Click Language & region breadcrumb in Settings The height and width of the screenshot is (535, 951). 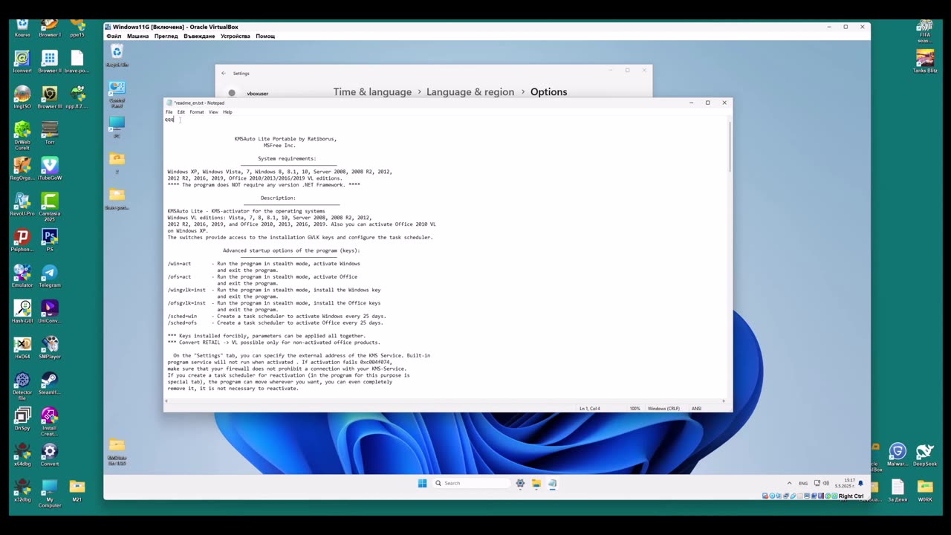coord(470,92)
